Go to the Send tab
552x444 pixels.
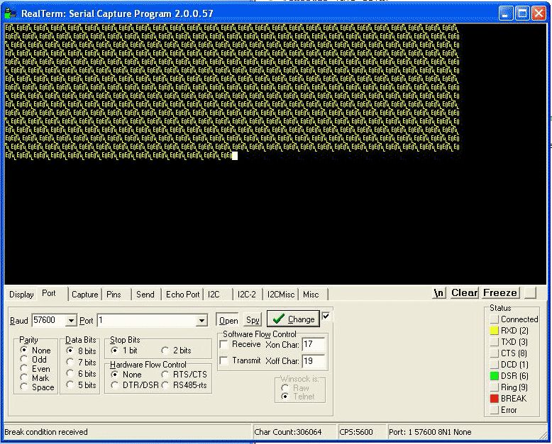pyautogui.click(x=145, y=295)
